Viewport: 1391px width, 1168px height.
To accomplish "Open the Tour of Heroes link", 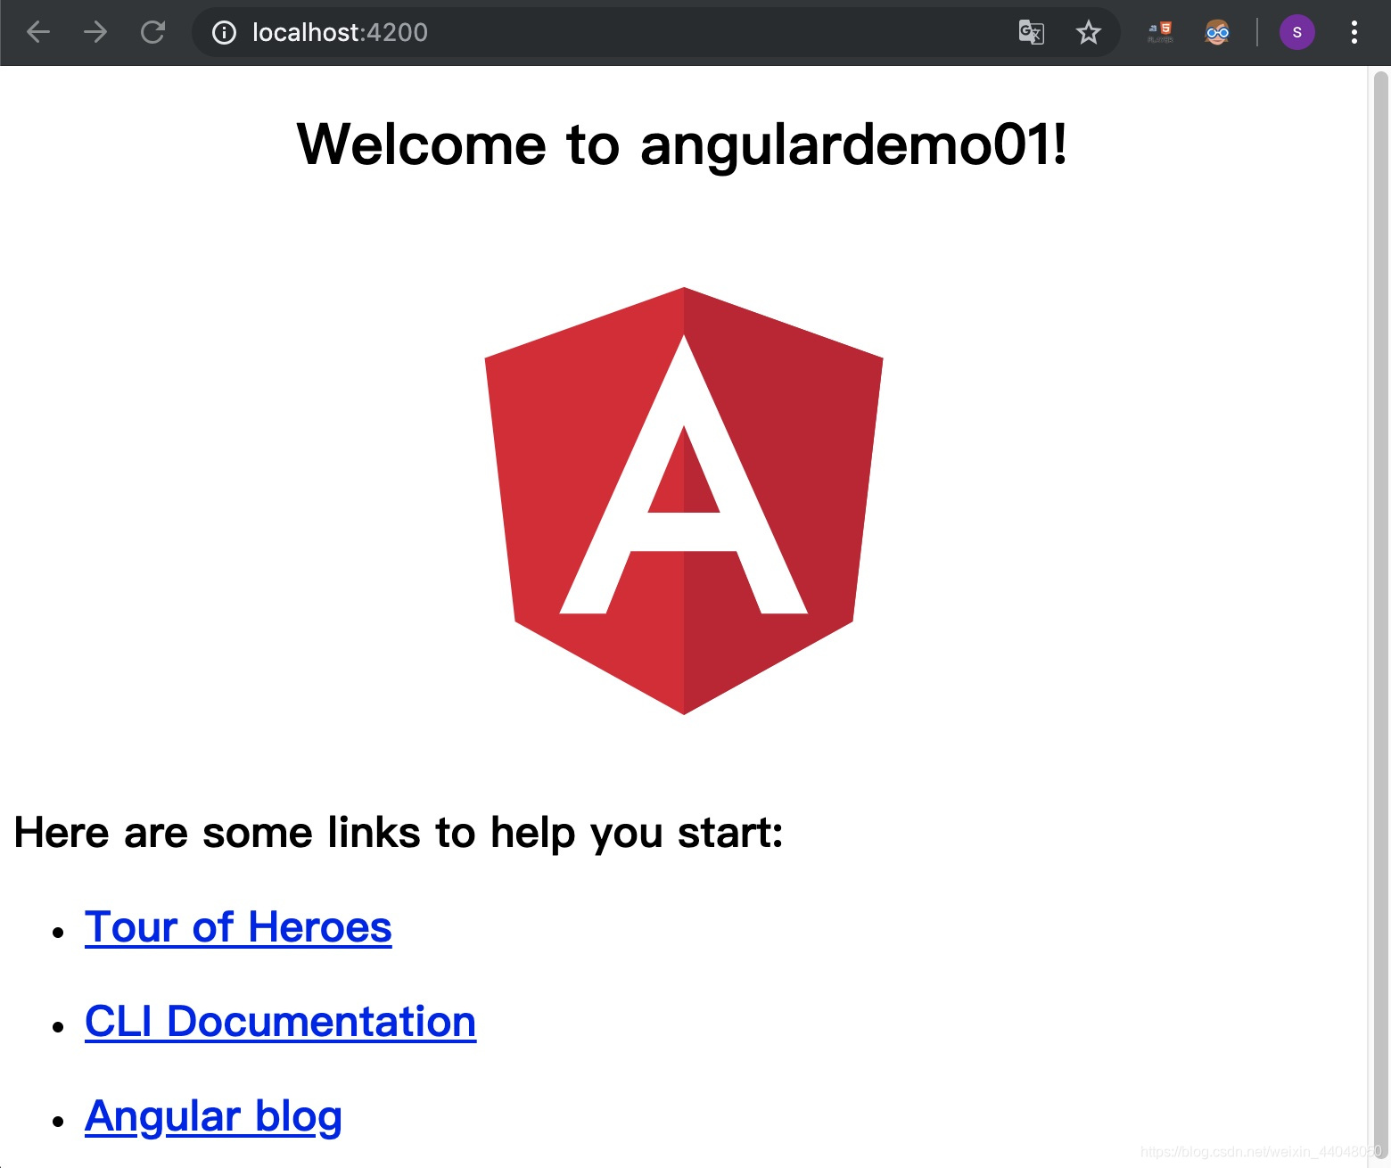I will (x=236, y=927).
